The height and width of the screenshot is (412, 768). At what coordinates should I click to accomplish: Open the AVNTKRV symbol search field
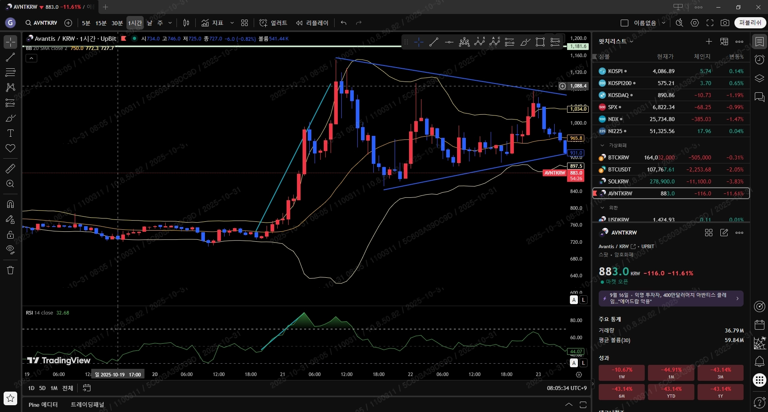41,23
